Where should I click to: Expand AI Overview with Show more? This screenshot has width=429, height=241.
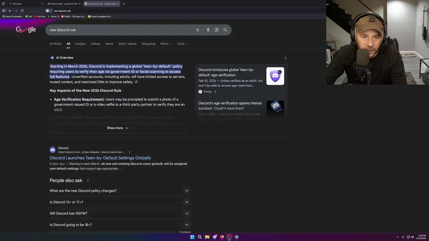coord(118,128)
